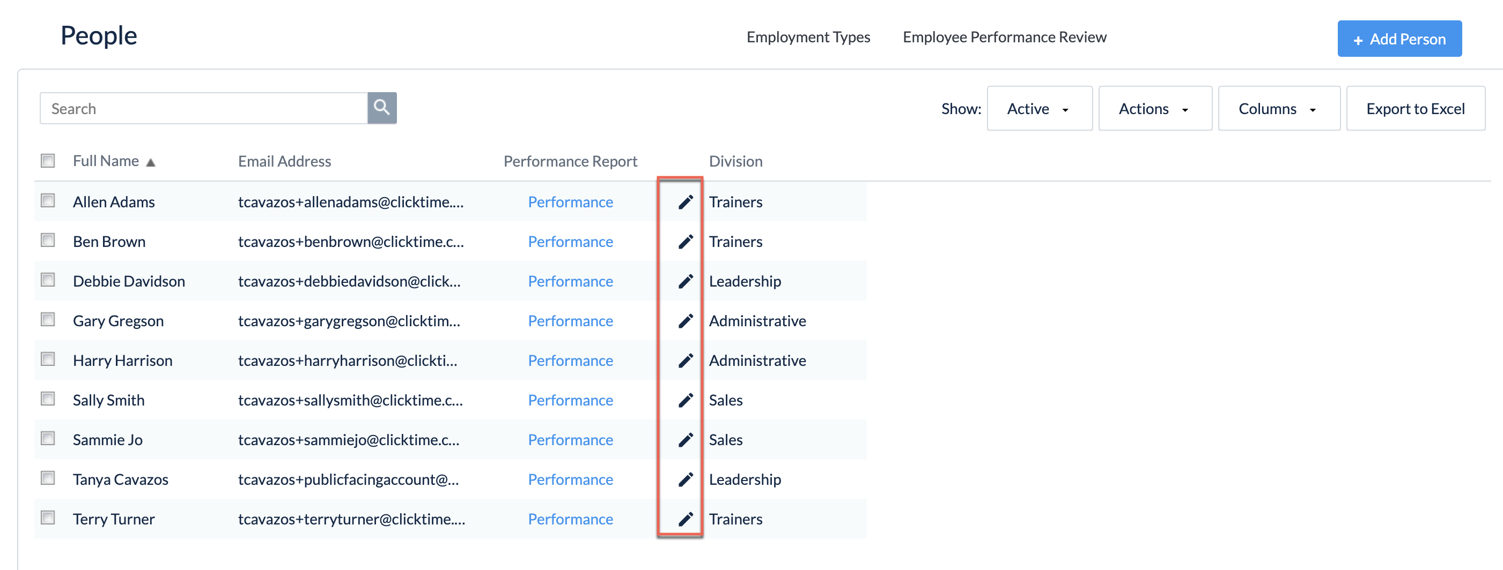Click the Trainers division for Ben Brown
This screenshot has width=1503, height=570.
pos(735,242)
